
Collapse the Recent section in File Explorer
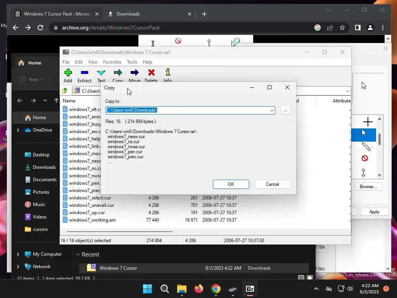click(x=78, y=255)
